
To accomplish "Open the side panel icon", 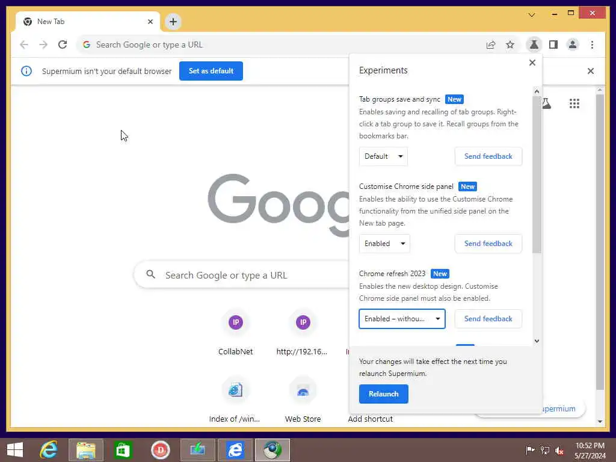I will (x=553, y=45).
